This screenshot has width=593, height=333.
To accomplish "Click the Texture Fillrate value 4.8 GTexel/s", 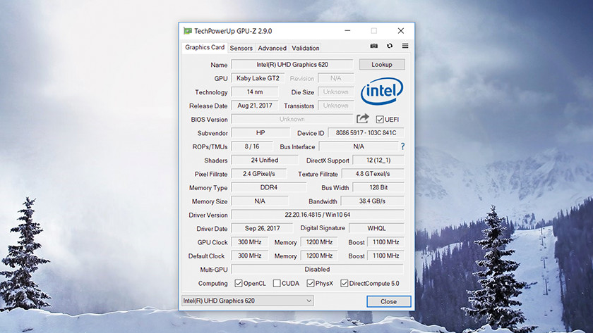I will click(373, 174).
